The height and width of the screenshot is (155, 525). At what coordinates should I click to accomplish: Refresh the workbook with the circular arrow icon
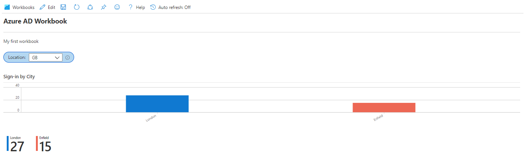[77, 7]
